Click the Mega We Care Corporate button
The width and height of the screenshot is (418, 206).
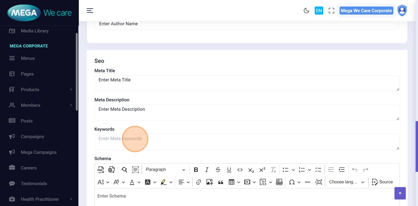366,11
